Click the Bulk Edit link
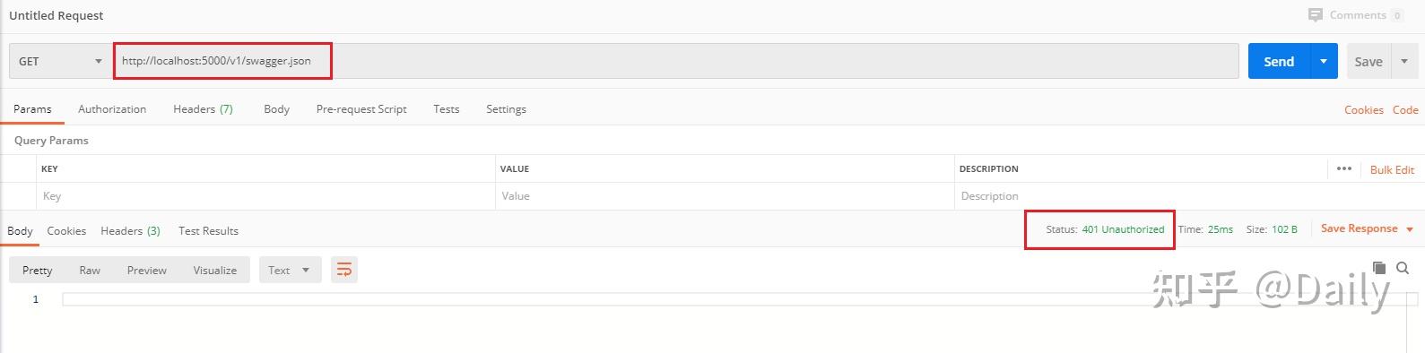The height and width of the screenshot is (353, 1425). (x=1392, y=169)
